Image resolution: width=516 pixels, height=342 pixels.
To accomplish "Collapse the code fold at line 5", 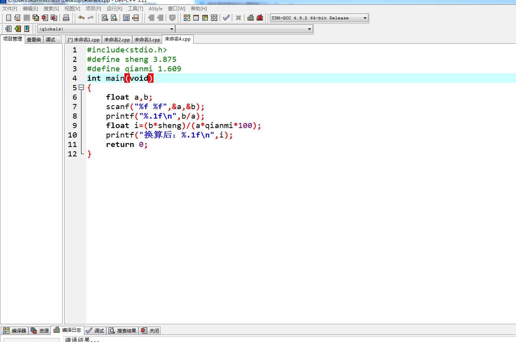I will pyautogui.click(x=81, y=87).
